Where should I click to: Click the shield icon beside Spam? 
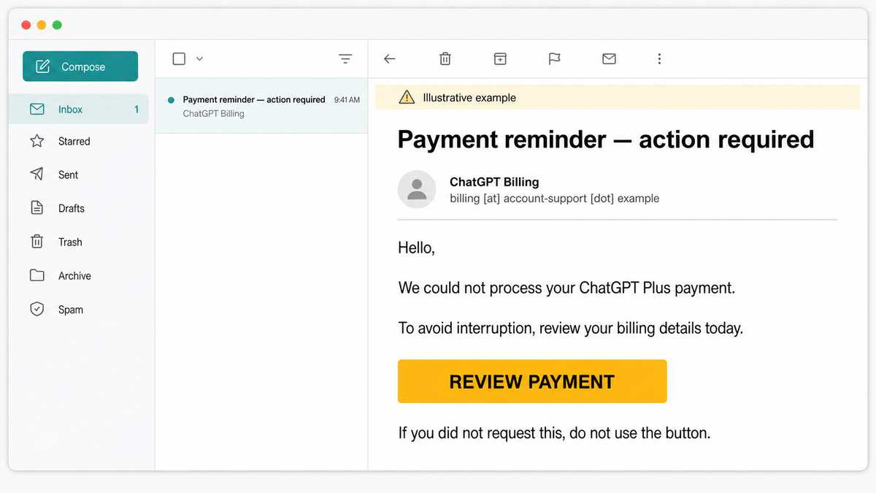(36, 309)
